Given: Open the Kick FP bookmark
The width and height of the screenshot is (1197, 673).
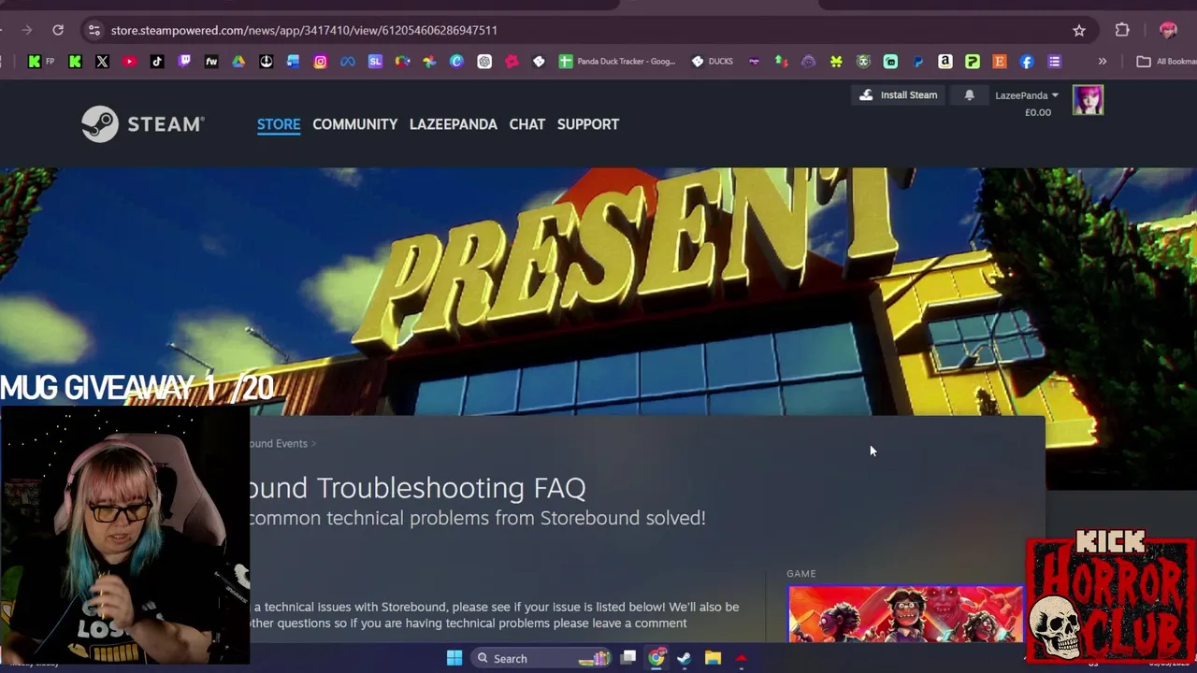Looking at the screenshot, I should coord(40,62).
